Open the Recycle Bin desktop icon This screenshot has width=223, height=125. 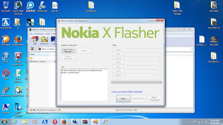tap(6, 7)
